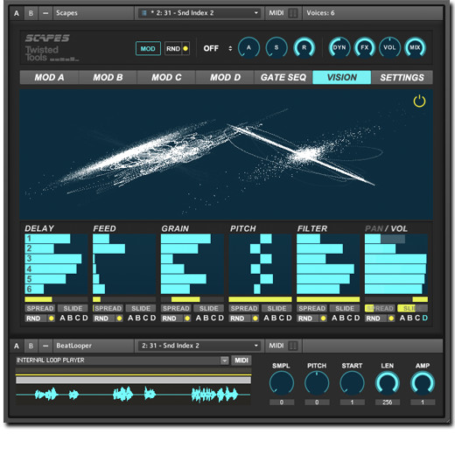Click the LEN value field 256

point(388,402)
